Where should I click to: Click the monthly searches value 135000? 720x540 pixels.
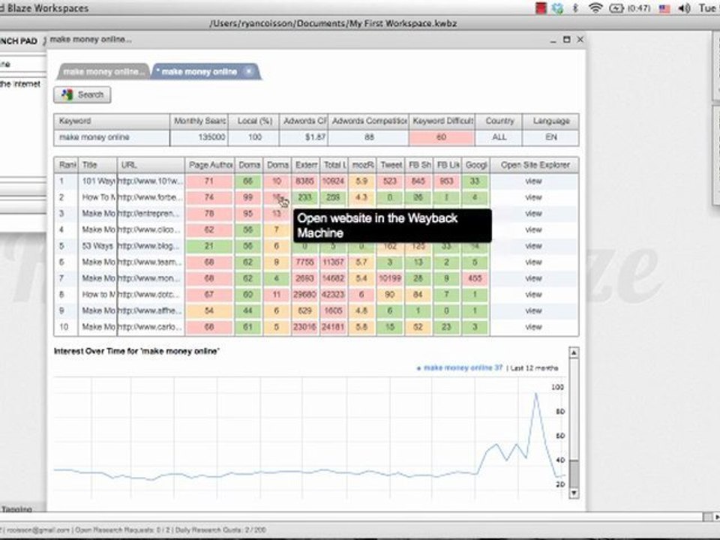[199, 137]
